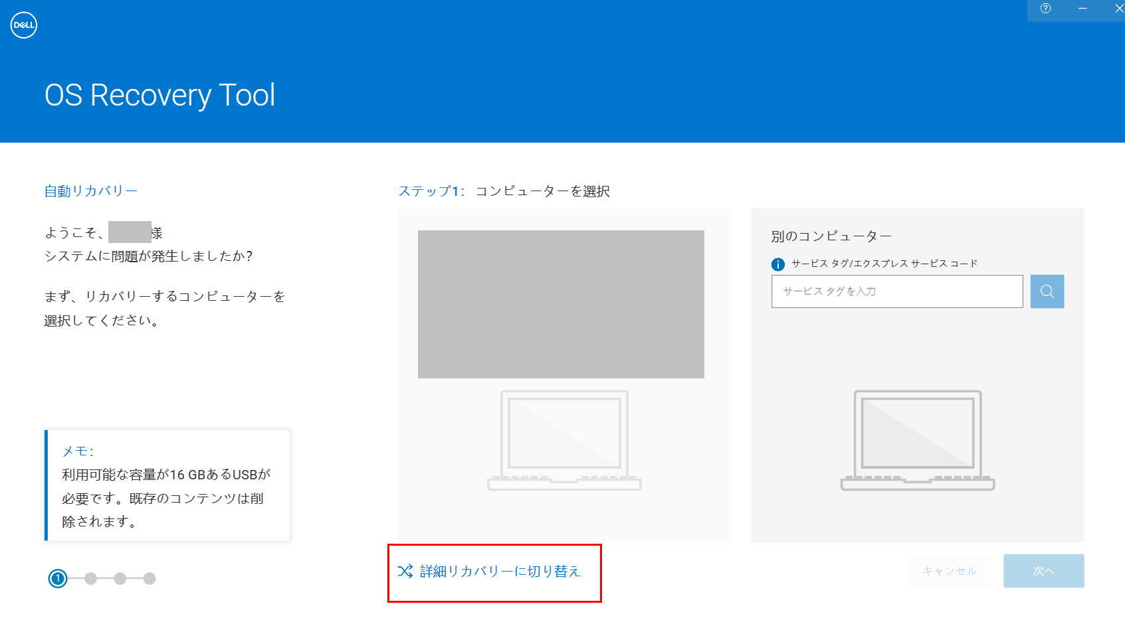The height and width of the screenshot is (634, 1125).
Task: Click the メモ: label in the note box
Action: click(x=78, y=451)
